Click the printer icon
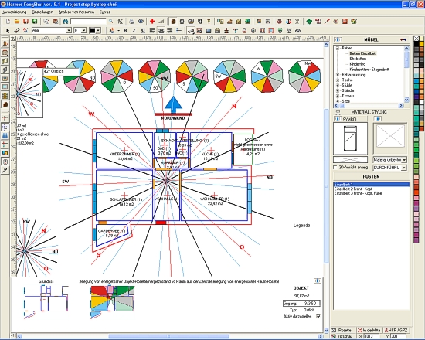The image size is (425, 340). click(131, 21)
